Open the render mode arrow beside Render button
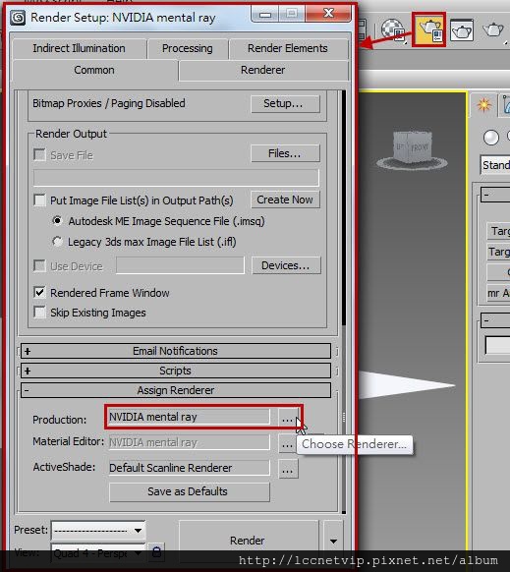The image size is (510, 572). click(333, 541)
